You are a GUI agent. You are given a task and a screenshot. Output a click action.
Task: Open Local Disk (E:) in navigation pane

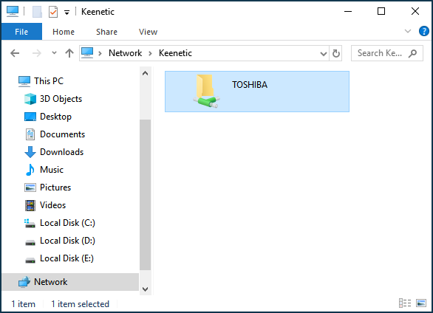point(59,258)
